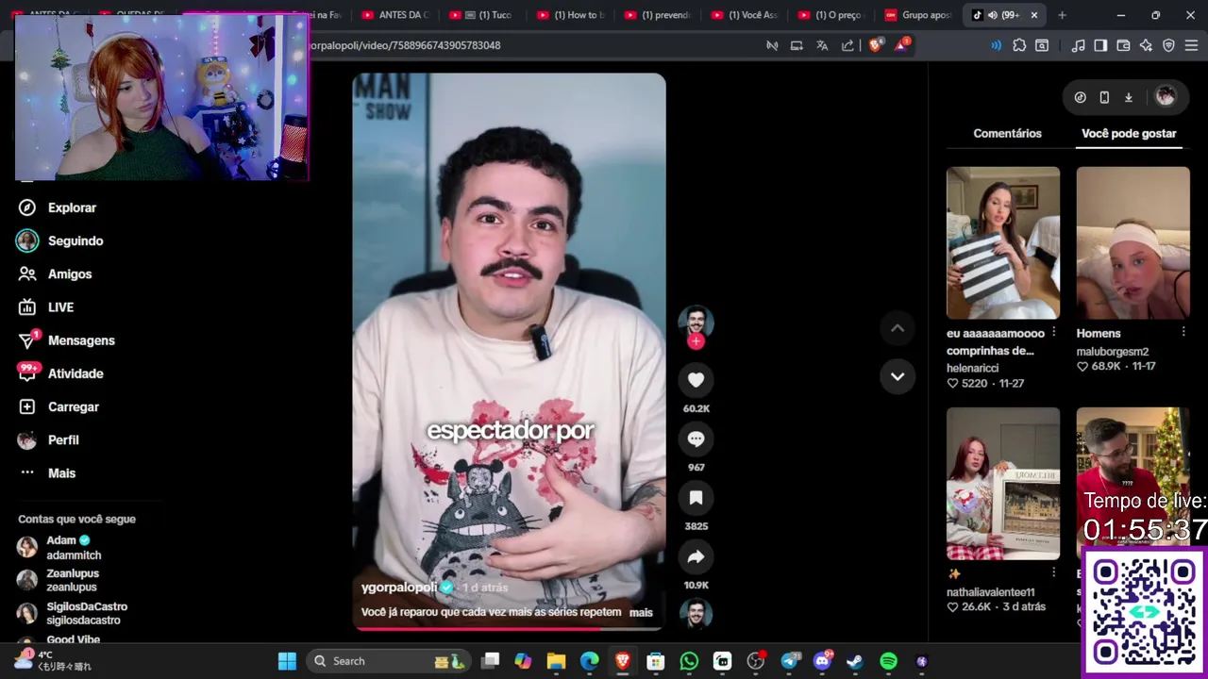Viewport: 1208px width, 679px height.
Task: Go to previous video with up chevron
Action: pos(898,328)
